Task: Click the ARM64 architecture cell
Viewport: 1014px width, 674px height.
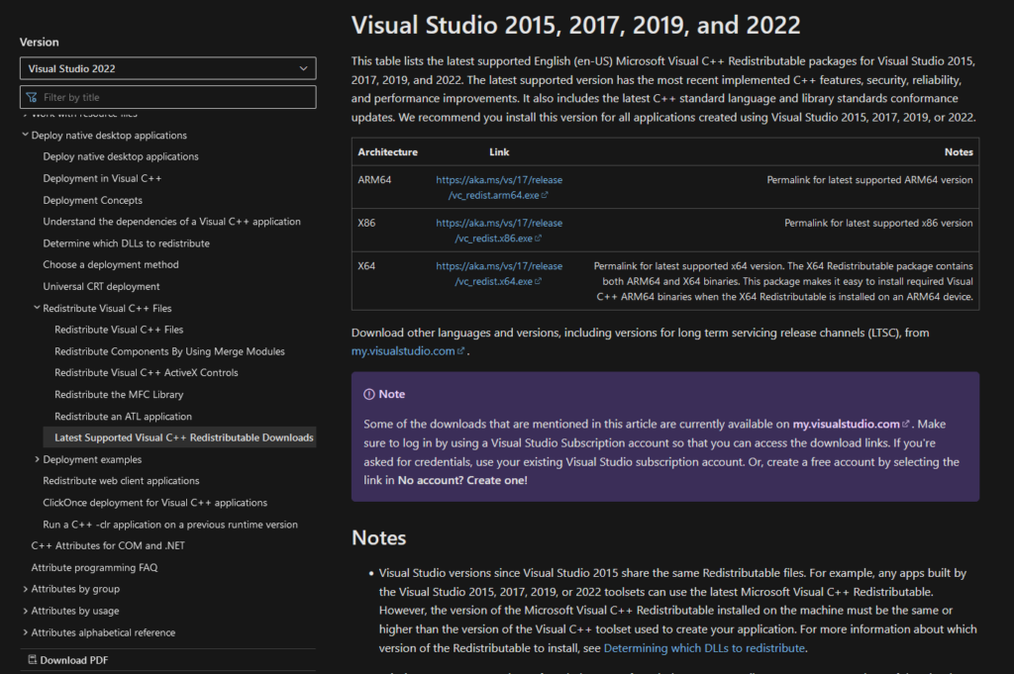Action: point(374,180)
